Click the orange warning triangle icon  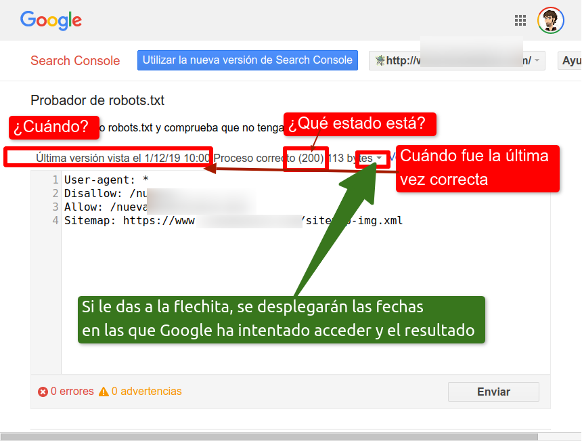click(x=104, y=392)
